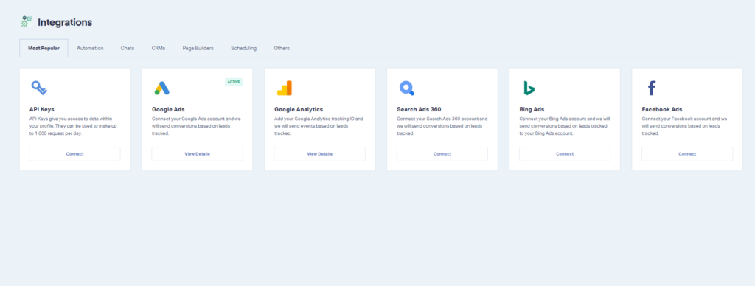This screenshot has width=755, height=286.
Task: Go to the CRMs tab
Action: click(159, 48)
